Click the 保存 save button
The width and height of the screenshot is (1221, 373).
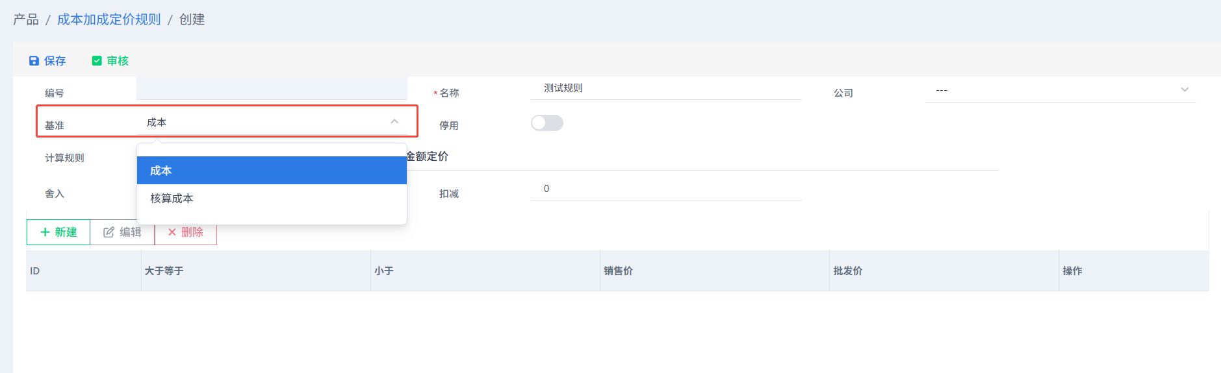(x=47, y=61)
